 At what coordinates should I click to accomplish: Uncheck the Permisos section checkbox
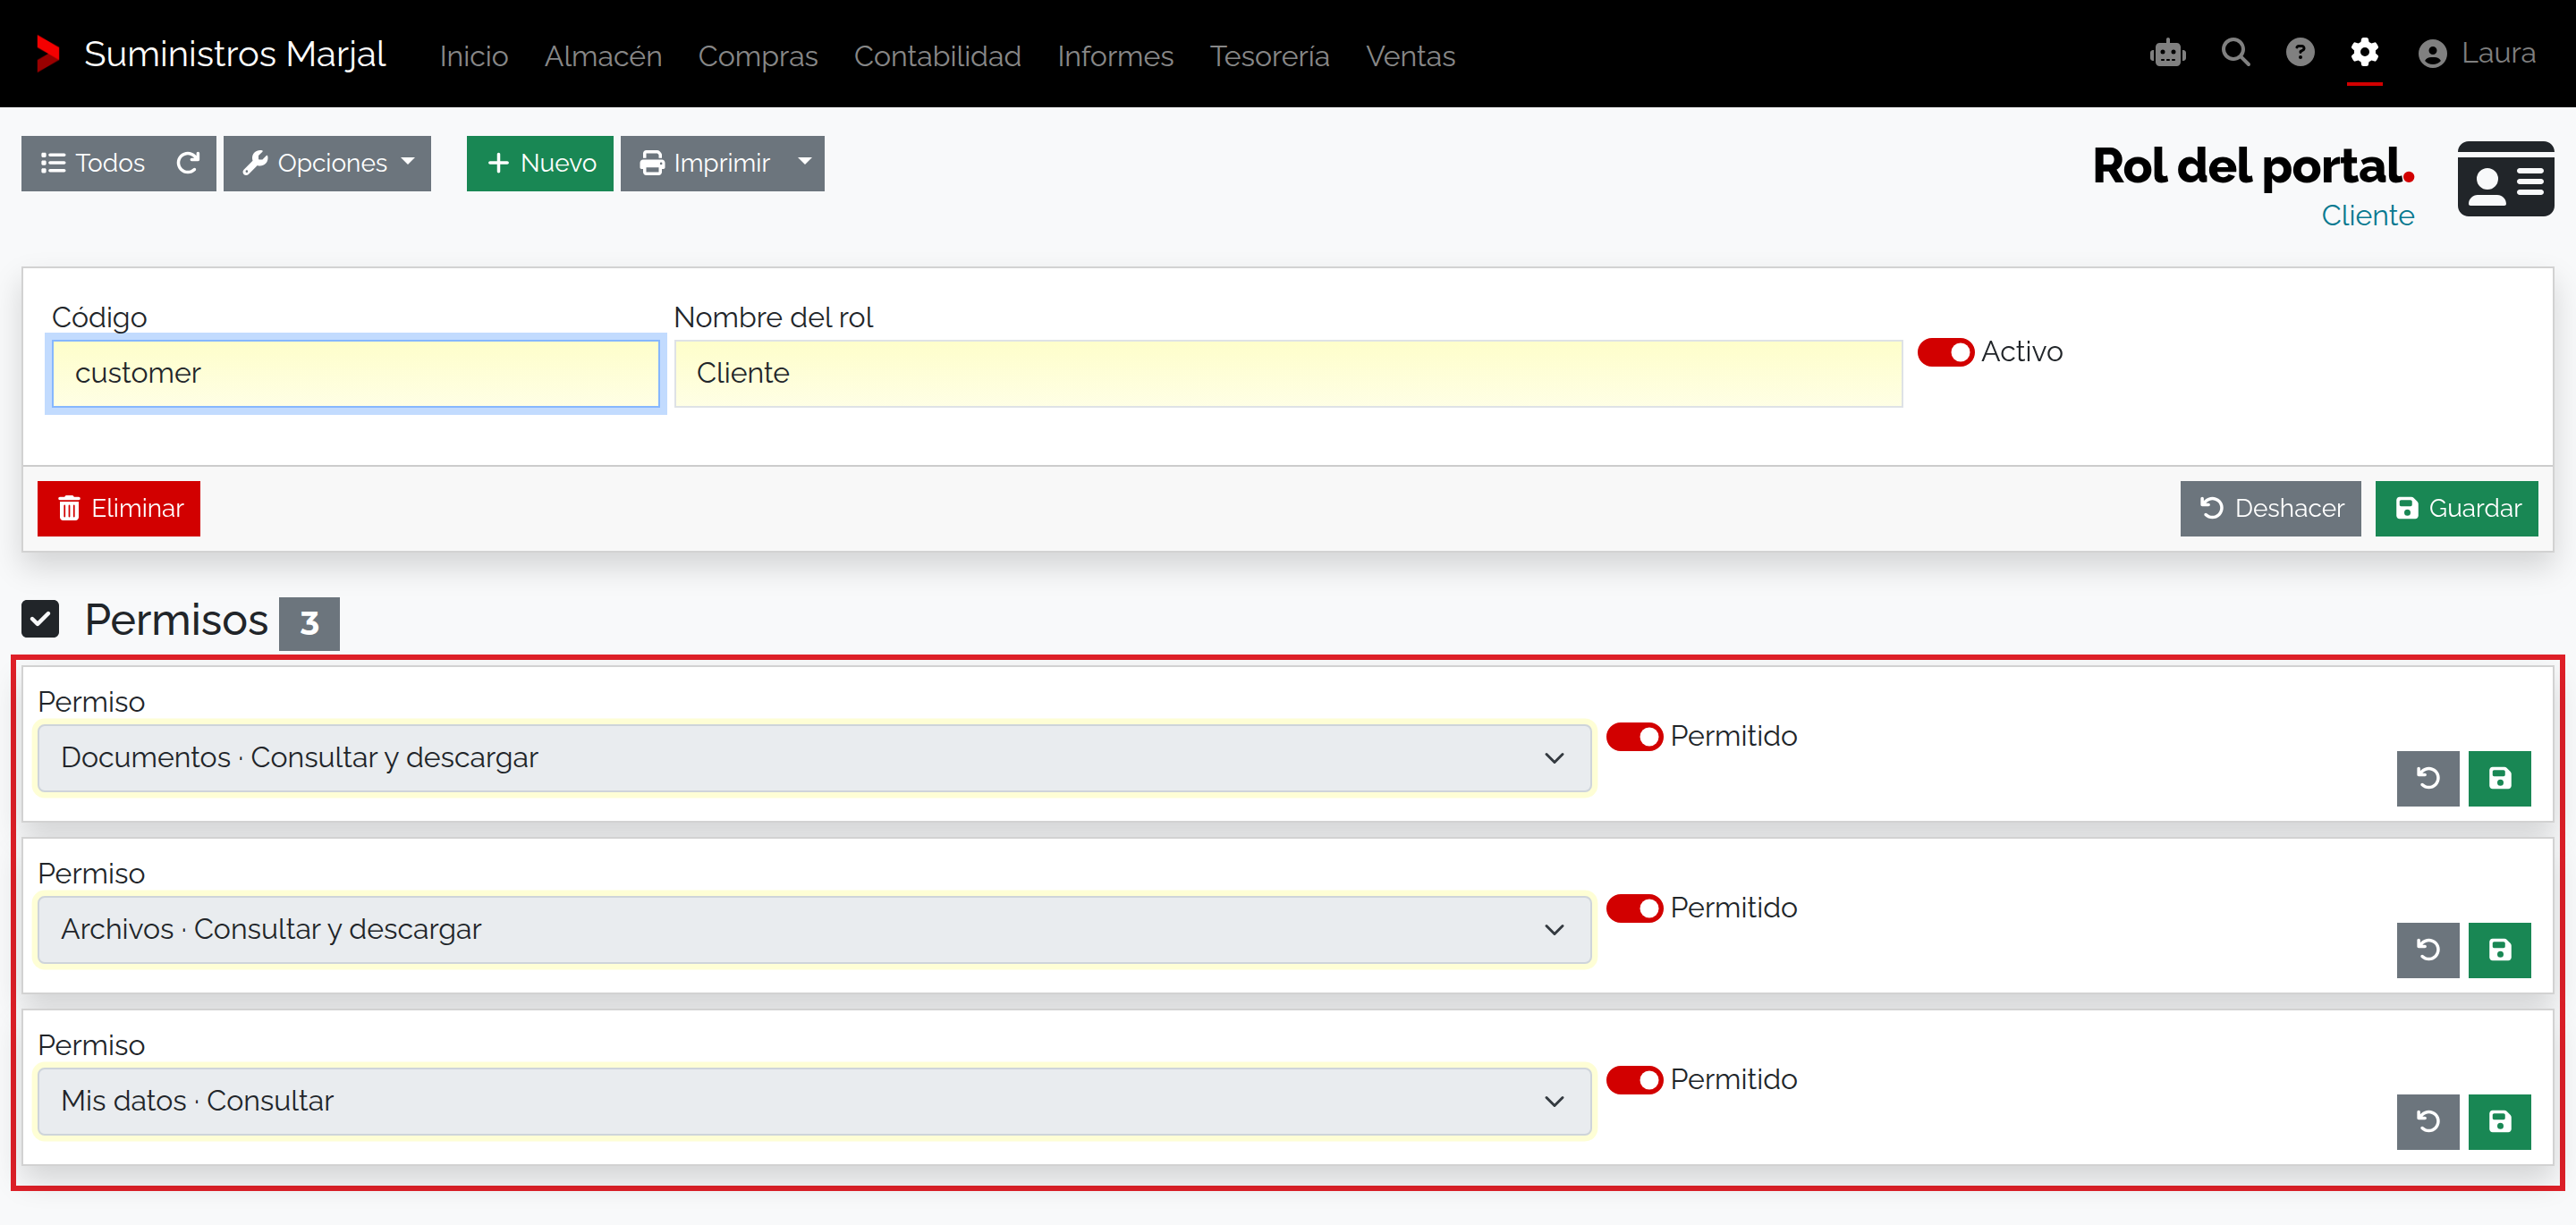[x=40, y=619]
